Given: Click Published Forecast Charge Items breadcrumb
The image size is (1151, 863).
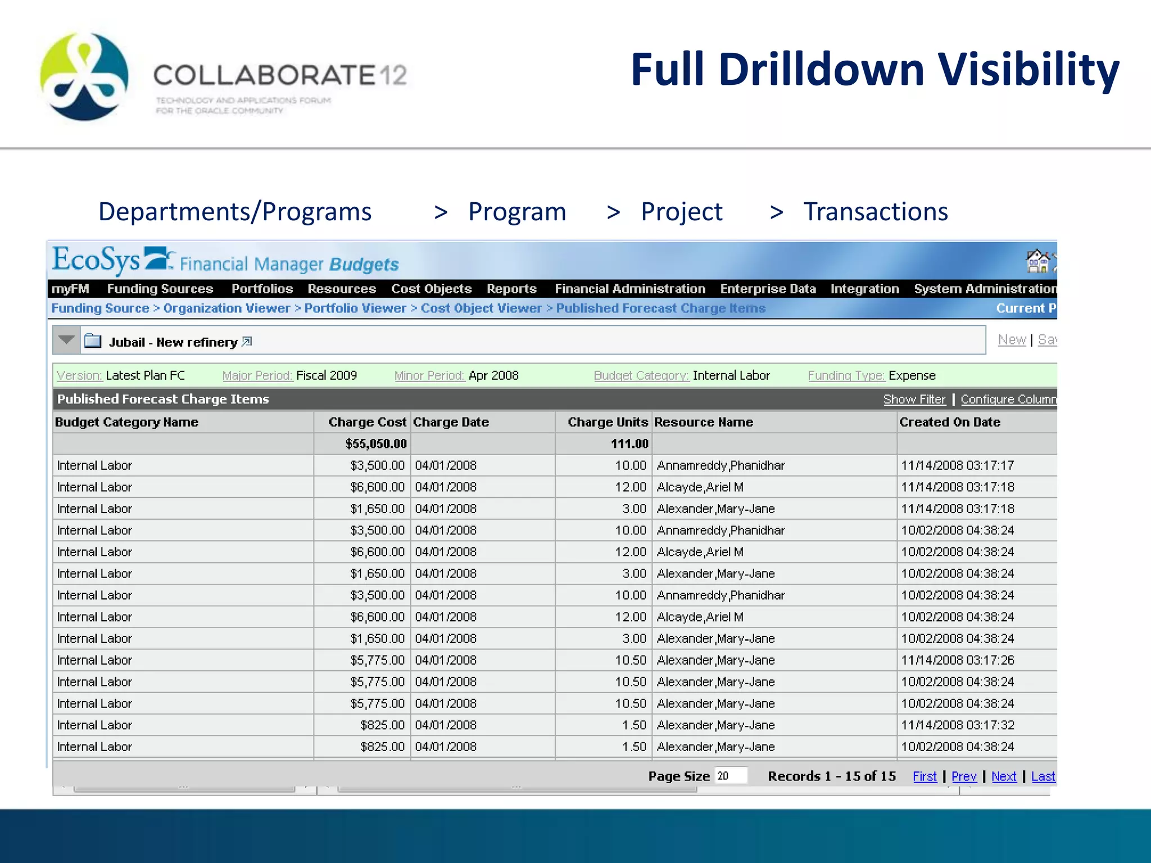Looking at the screenshot, I should [661, 308].
